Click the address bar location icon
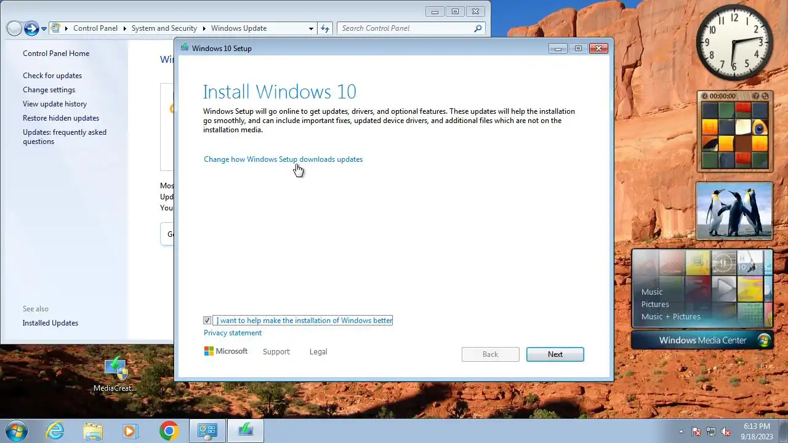The height and width of the screenshot is (443, 788). click(x=57, y=28)
